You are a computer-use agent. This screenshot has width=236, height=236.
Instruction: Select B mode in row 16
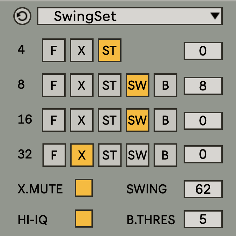[x=165, y=120]
